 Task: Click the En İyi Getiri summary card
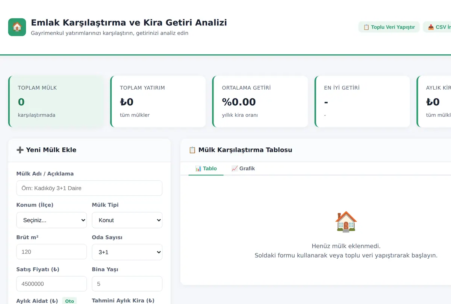(362, 102)
